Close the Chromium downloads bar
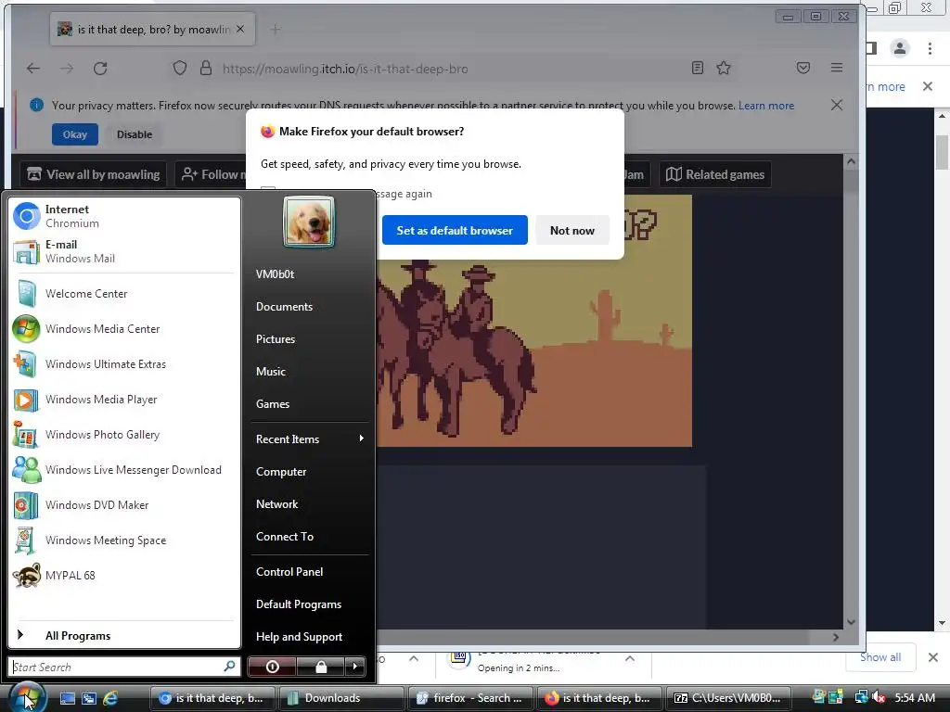The image size is (950, 712). pyautogui.click(x=933, y=657)
